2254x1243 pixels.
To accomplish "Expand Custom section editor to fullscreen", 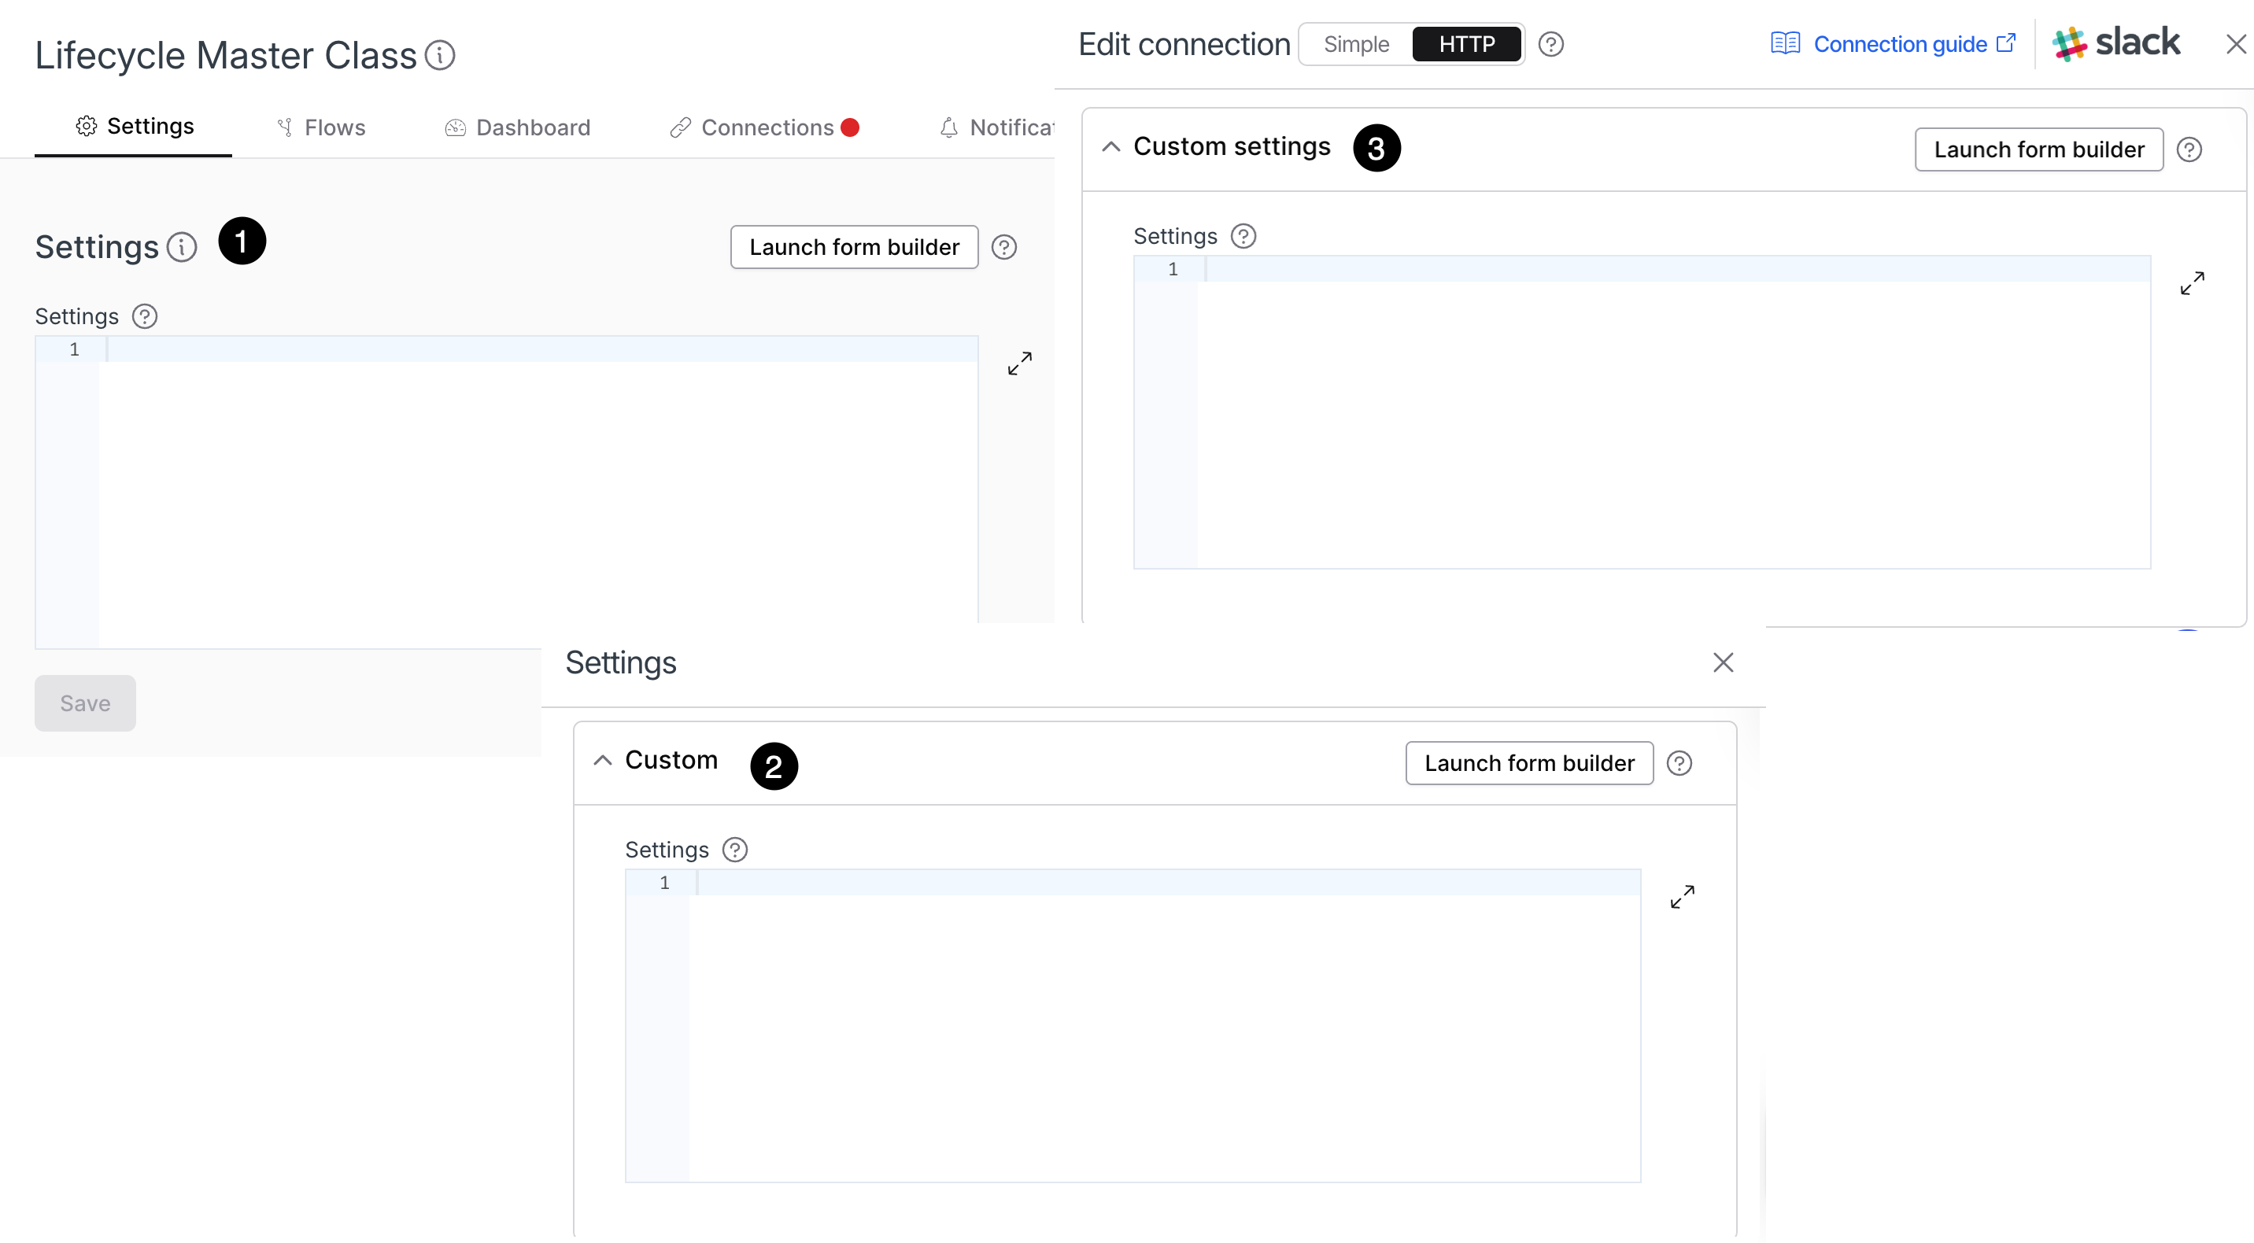I will 1683,898.
